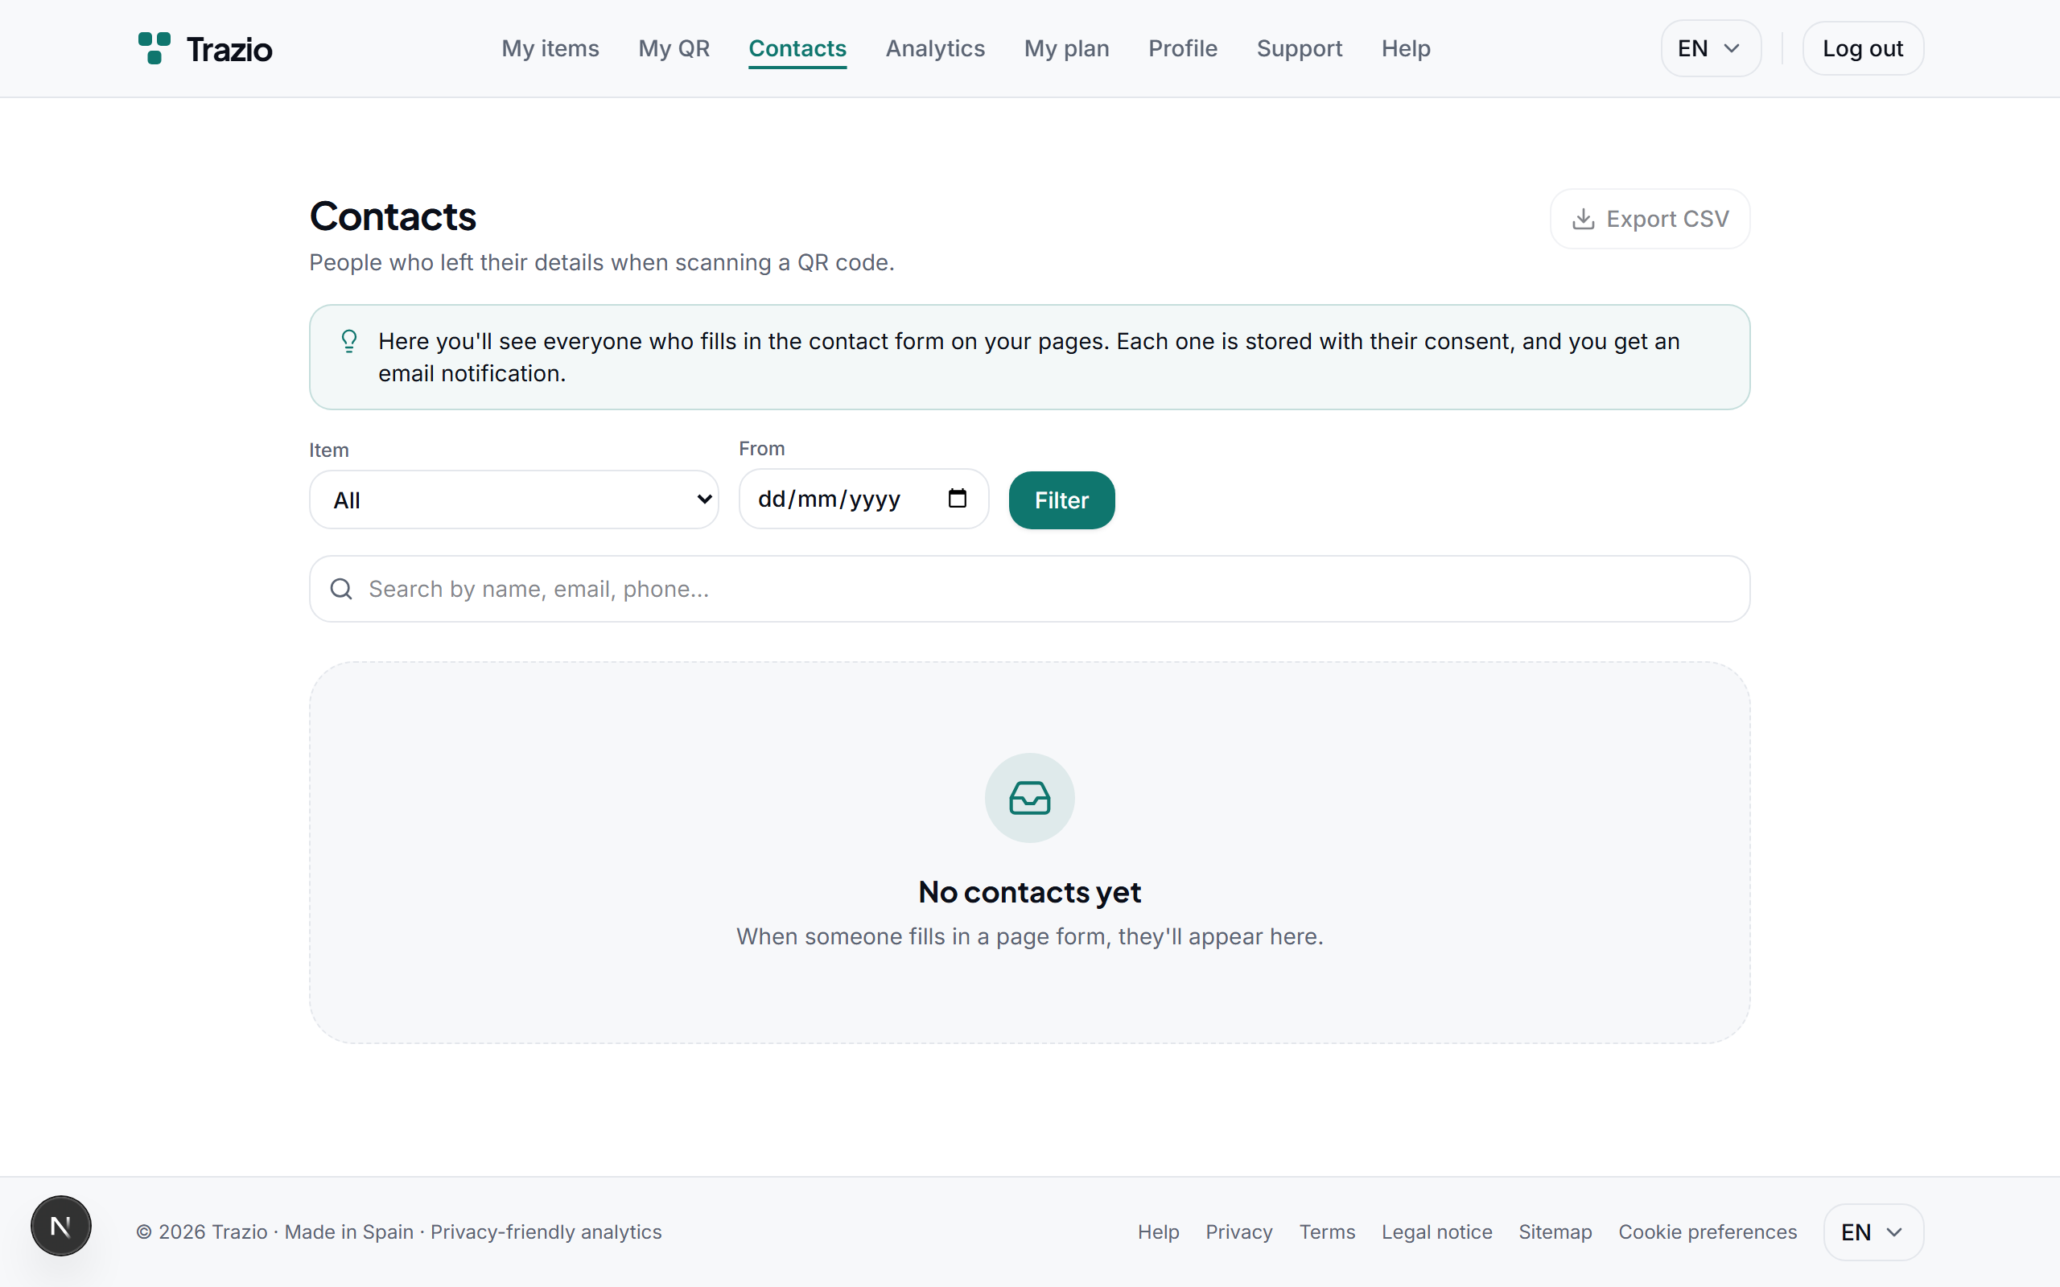Click the Export CSV button
The height and width of the screenshot is (1287, 2060).
pyautogui.click(x=1649, y=219)
